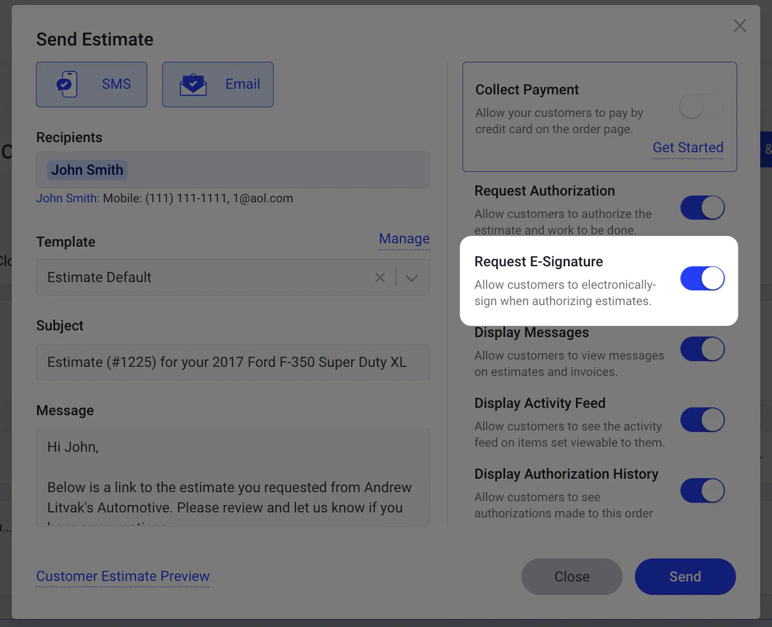
Task: Toggle the Display Activity Feed switch
Action: click(702, 420)
